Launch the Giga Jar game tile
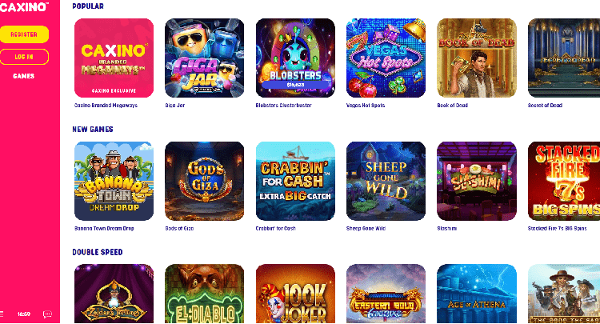600x324 pixels. (204, 58)
